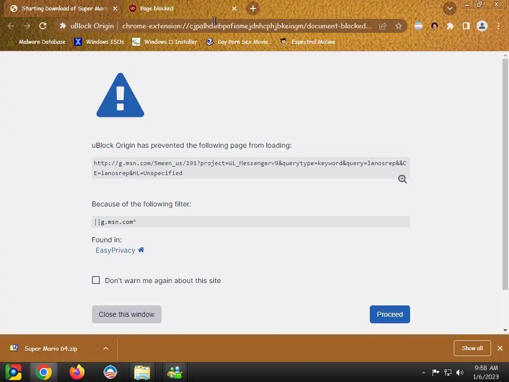509x382 pixels.
Task: Open Espectral McGee bookmark
Action: pos(308,42)
